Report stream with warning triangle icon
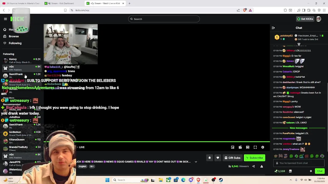Image resolution: width=328 pixels, height=184 pixels. [262, 166]
